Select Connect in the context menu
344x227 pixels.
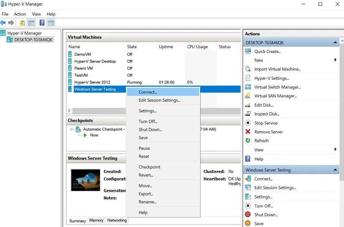[148, 92]
